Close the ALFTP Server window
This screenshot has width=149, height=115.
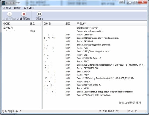[x=143, y=2]
